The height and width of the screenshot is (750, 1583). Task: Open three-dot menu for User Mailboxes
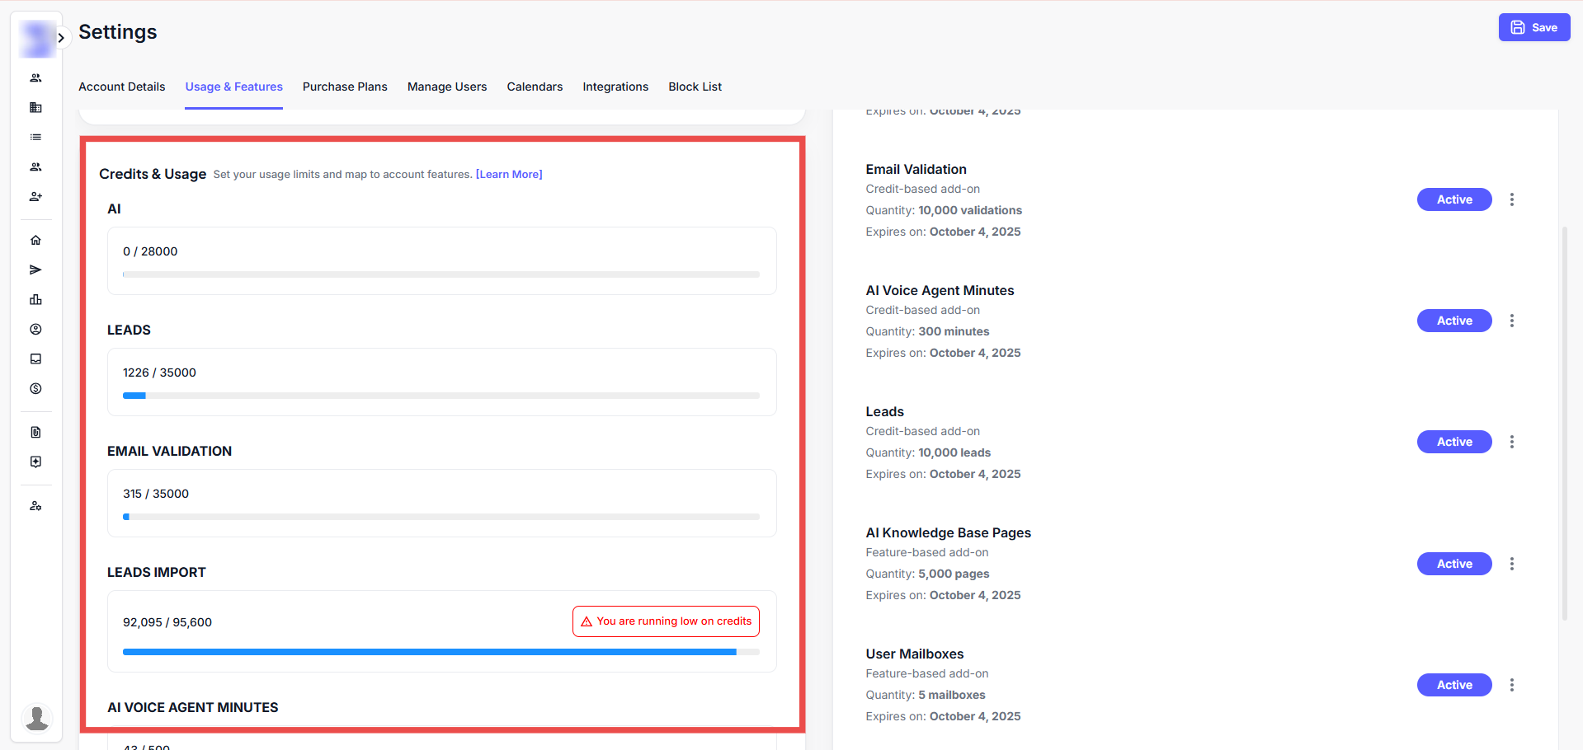1511,685
